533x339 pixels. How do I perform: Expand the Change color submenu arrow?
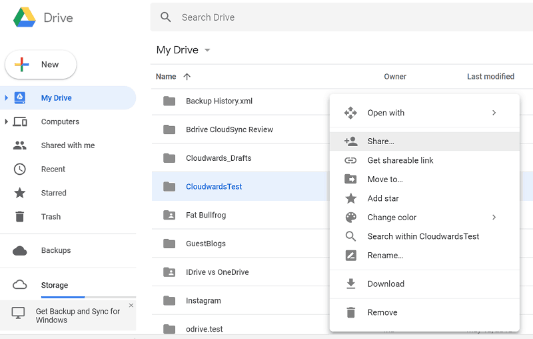494,217
